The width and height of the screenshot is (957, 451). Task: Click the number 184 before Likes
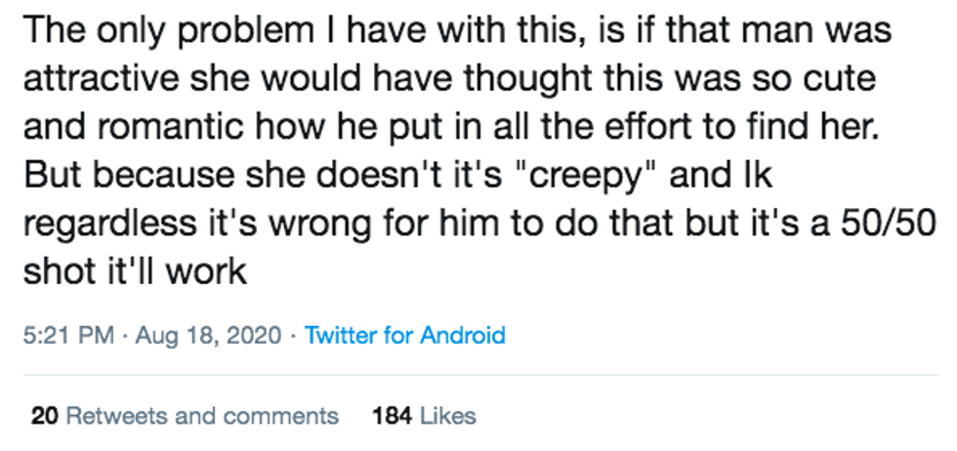[393, 416]
